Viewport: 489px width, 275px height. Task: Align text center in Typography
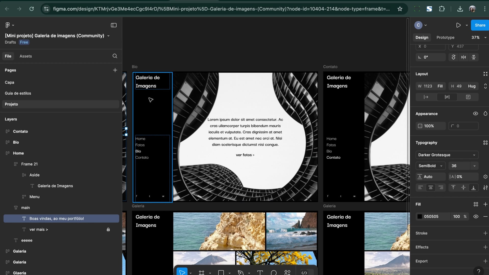point(431,188)
